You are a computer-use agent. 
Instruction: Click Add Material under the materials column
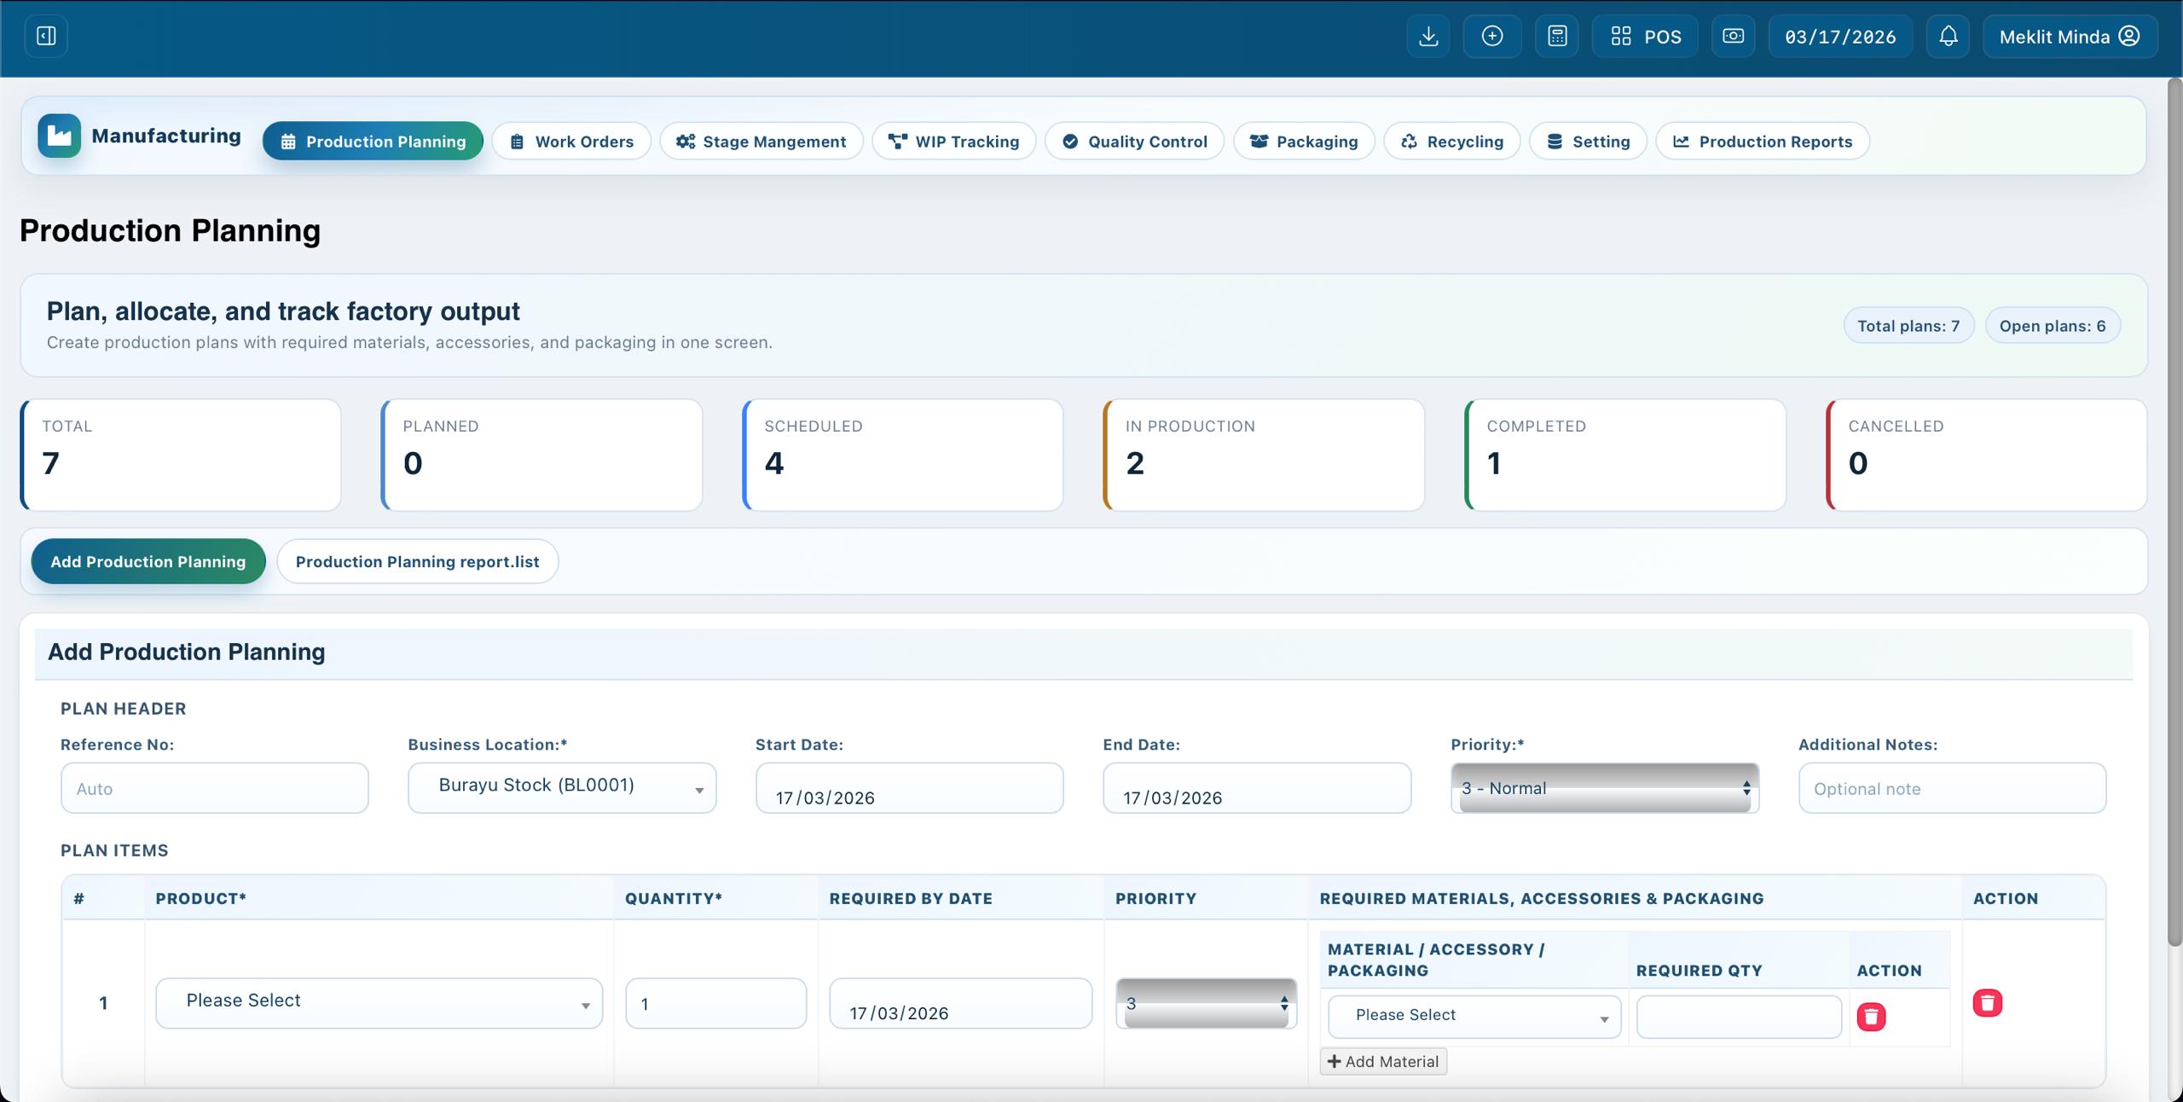(x=1382, y=1061)
